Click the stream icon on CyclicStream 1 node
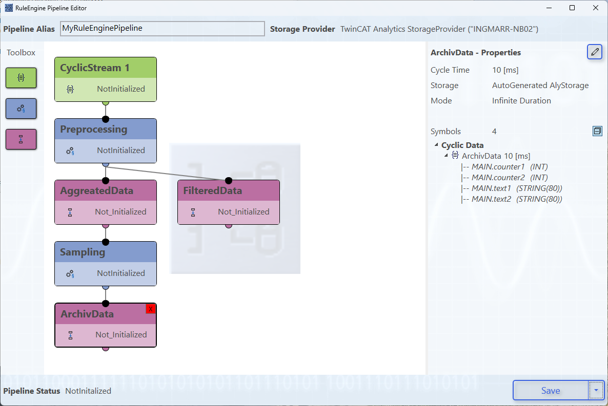Viewport: 608px width, 406px height. click(x=69, y=89)
